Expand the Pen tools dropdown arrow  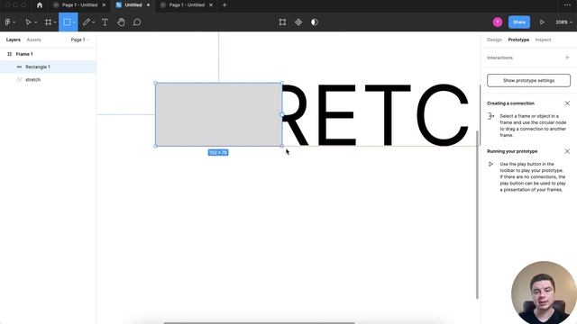coord(94,22)
